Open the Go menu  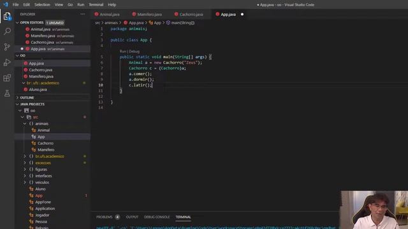click(70, 4)
